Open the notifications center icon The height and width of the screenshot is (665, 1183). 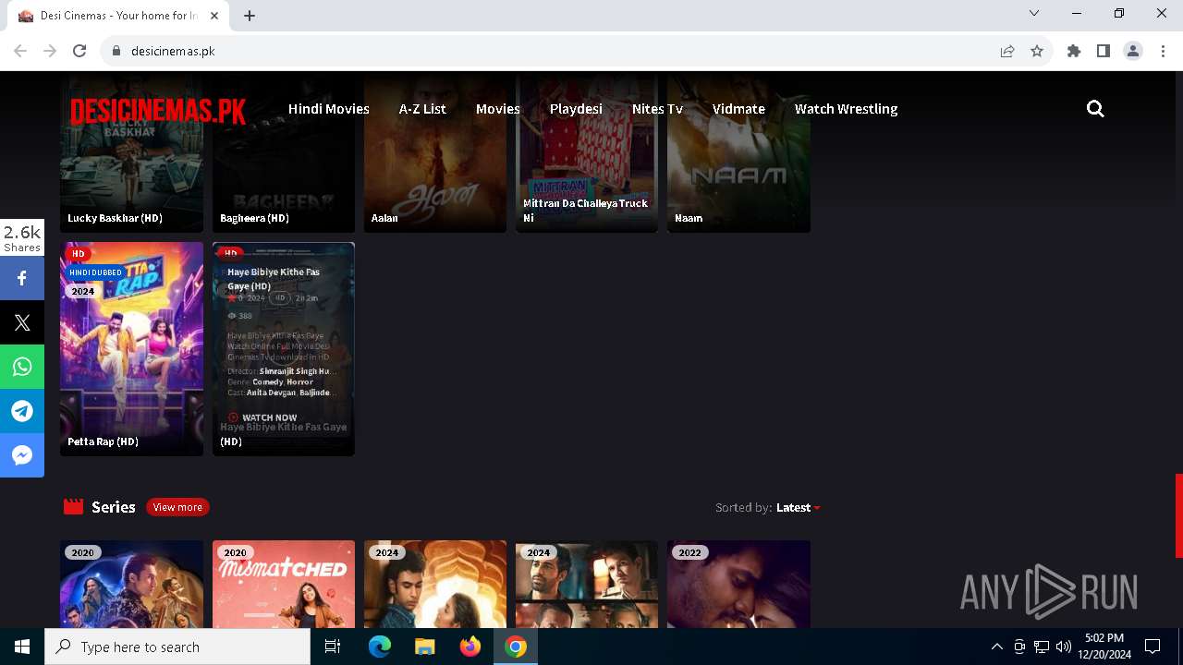click(x=1153, y=647)
